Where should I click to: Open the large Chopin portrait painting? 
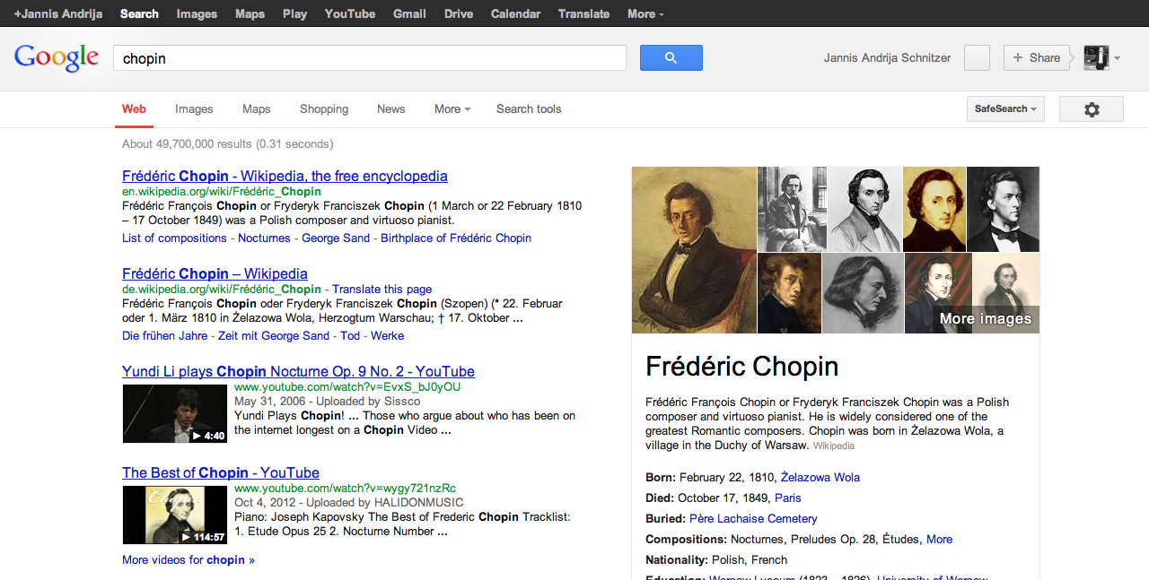click(694, 250)
